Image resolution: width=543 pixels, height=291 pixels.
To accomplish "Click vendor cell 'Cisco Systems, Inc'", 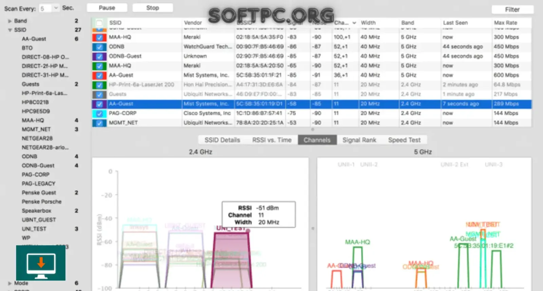I will coord(207,113).
